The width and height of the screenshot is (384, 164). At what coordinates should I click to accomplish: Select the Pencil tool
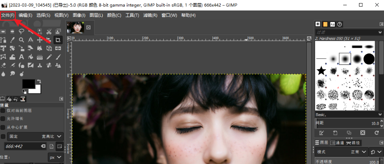(49, 57)
